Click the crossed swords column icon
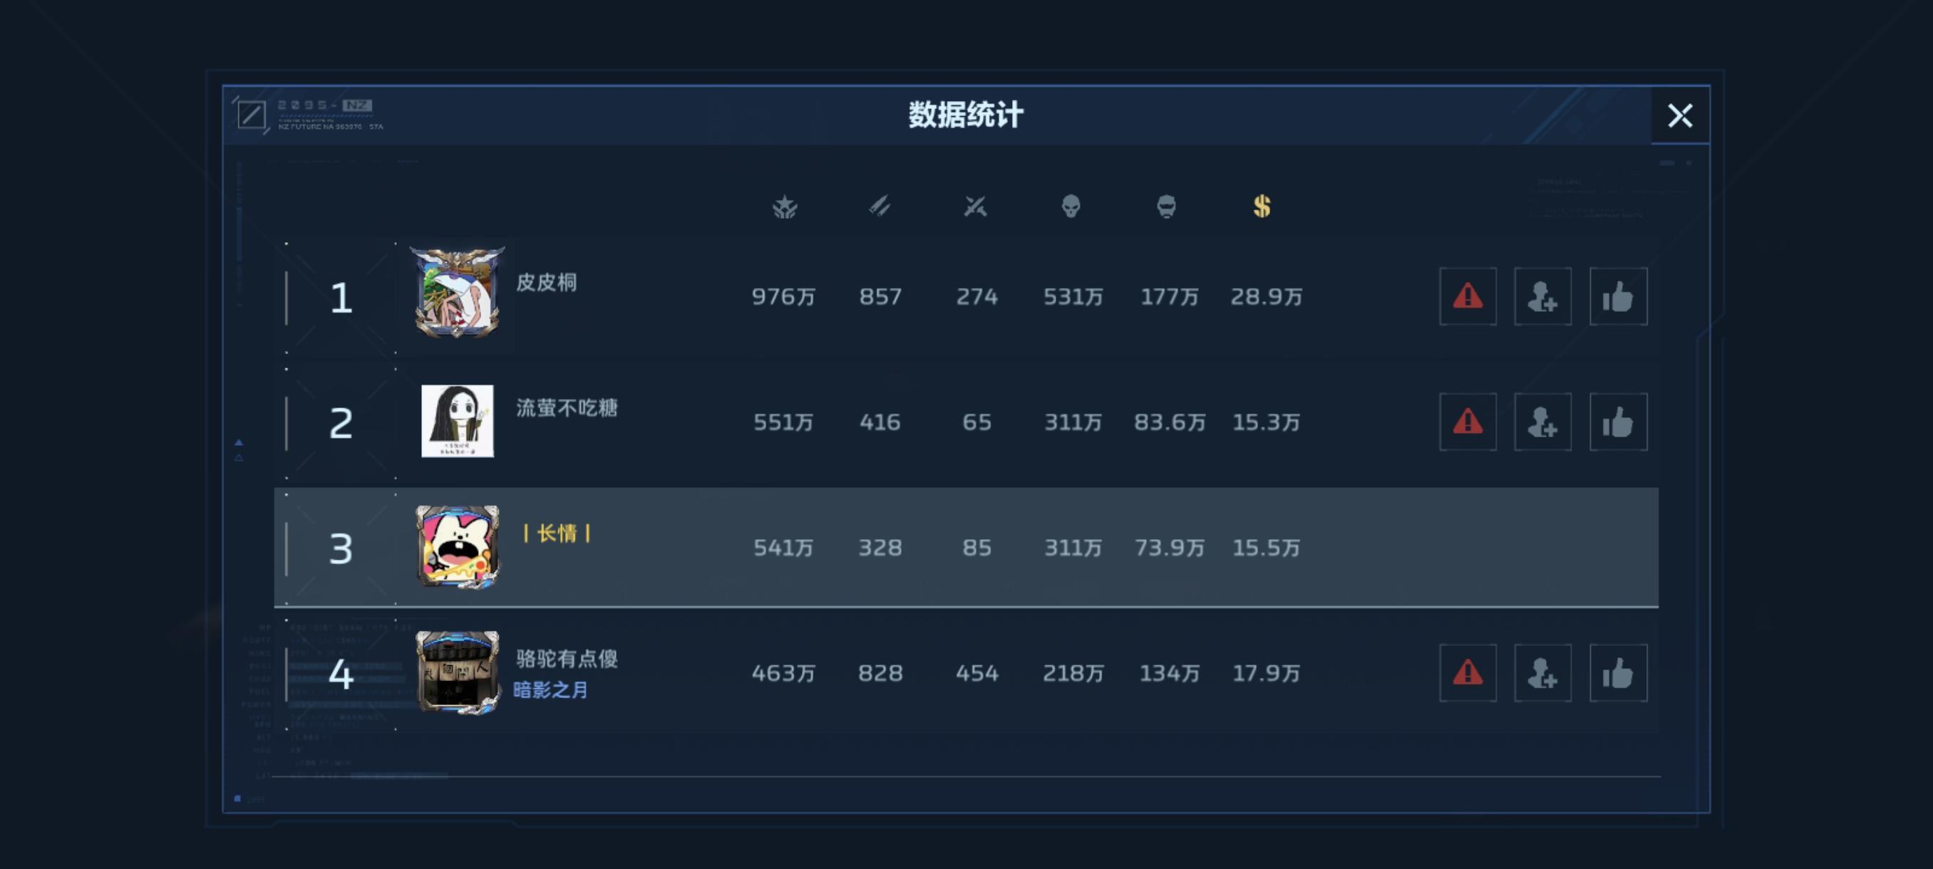Viewport: 1933px width, 869px height. click(x=976, y=206)
